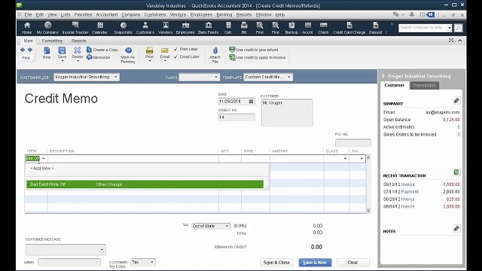Open the Bill icon in the icon bar
482x271 pixels.
tap(244, 28)
